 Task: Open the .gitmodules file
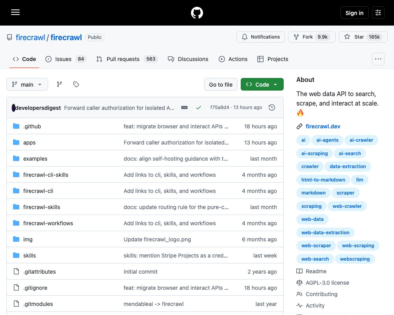[38, 304]
